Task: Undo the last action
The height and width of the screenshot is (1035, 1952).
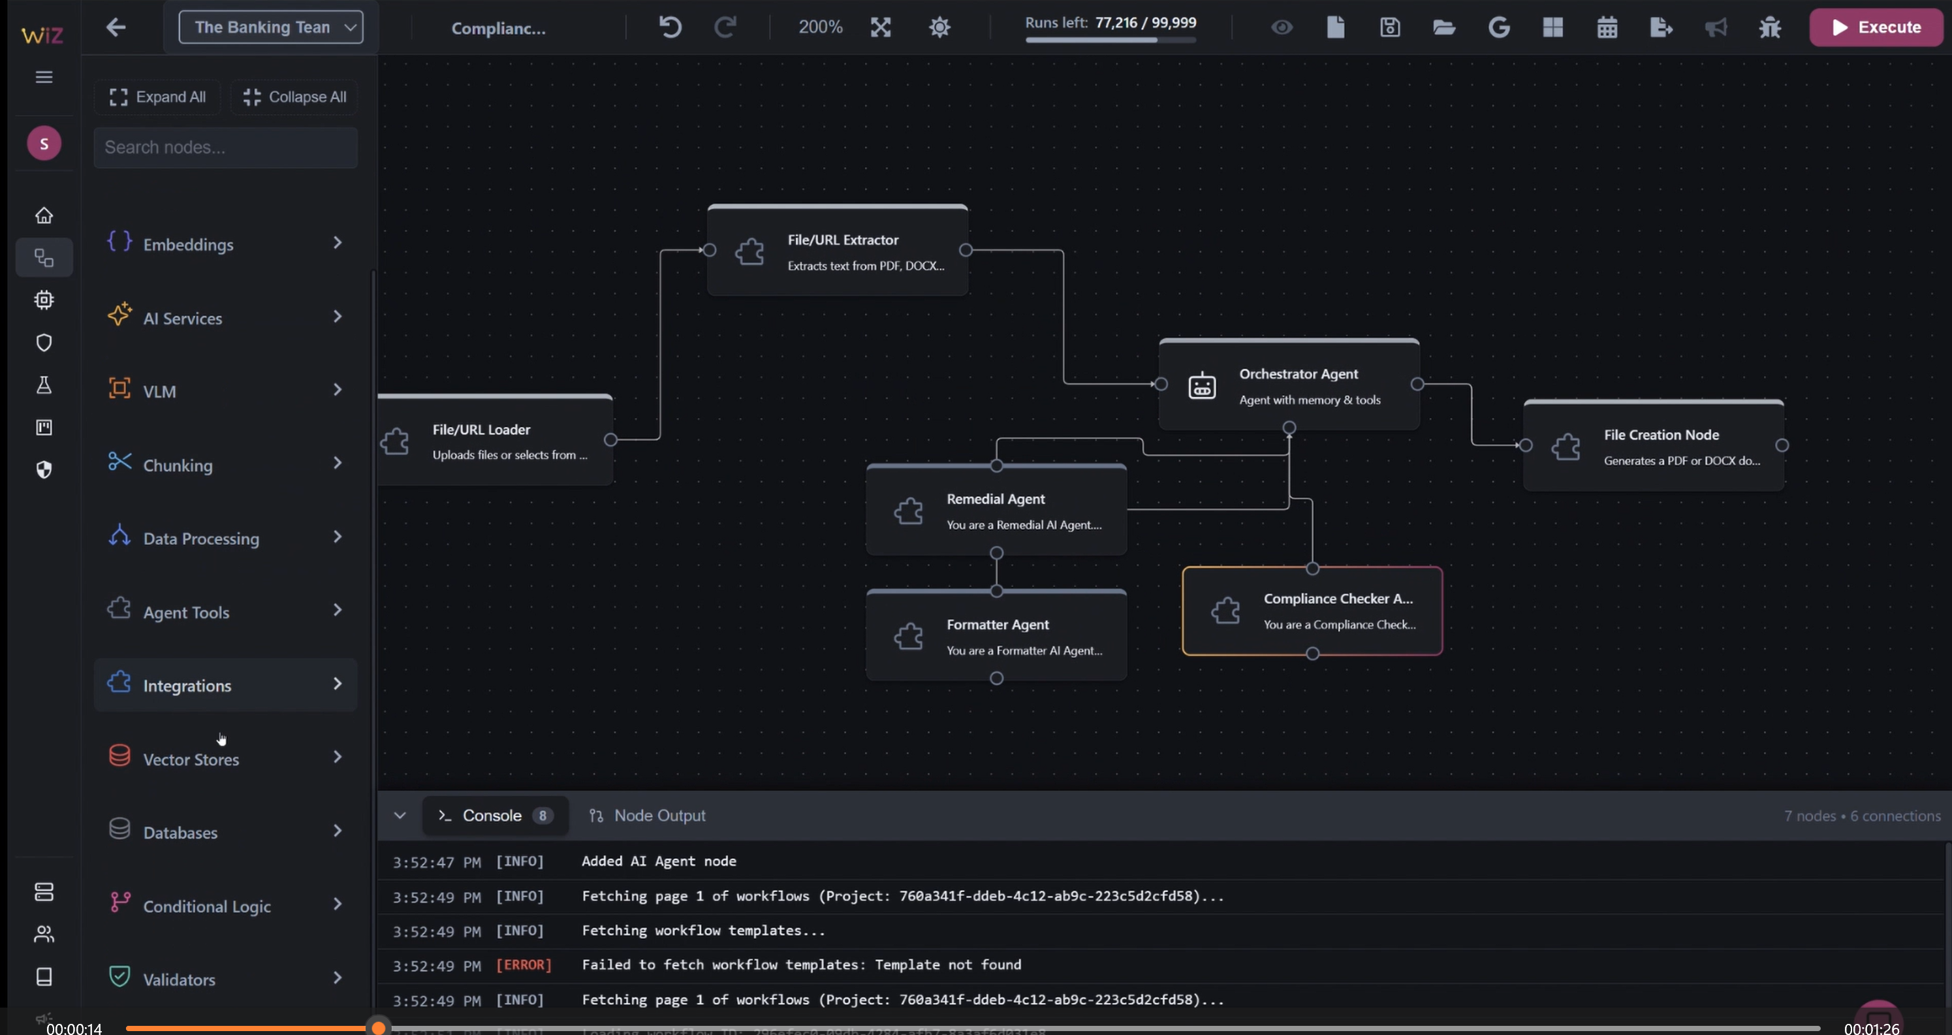Action: coord(669,27)
